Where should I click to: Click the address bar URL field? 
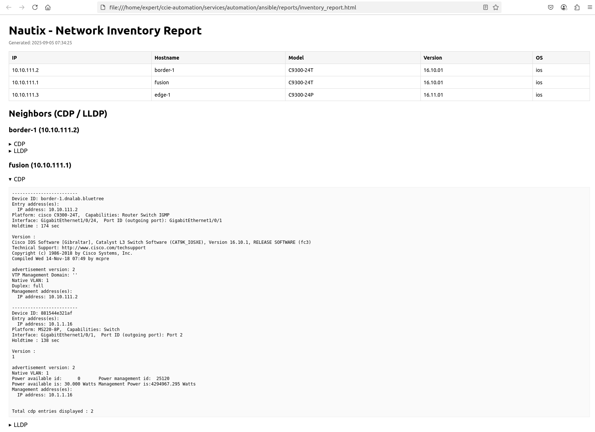point(233,7)
